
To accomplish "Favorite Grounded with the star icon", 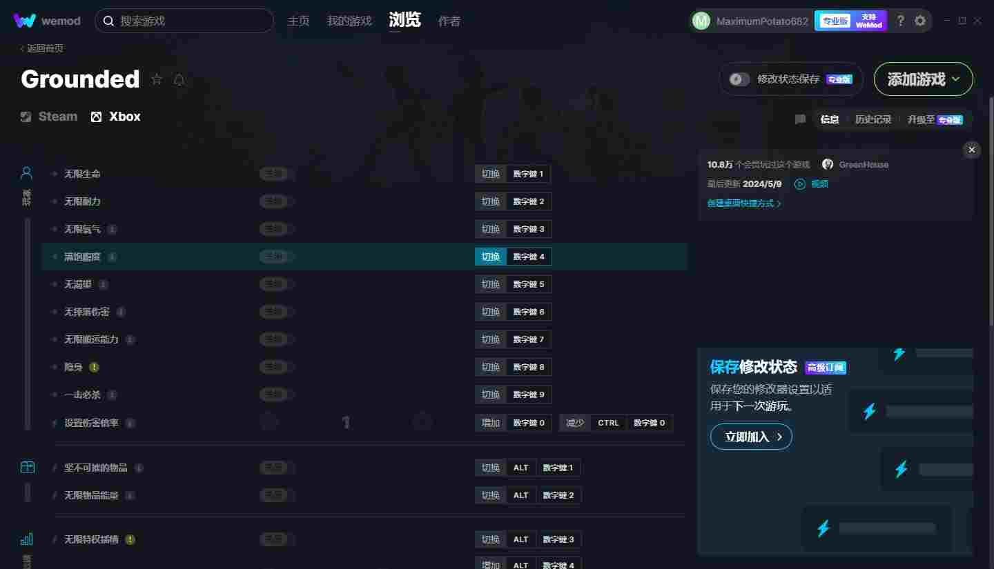I will 157,79.
